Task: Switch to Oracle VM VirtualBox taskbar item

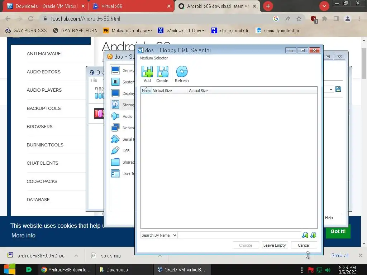Action: (182, 270)
